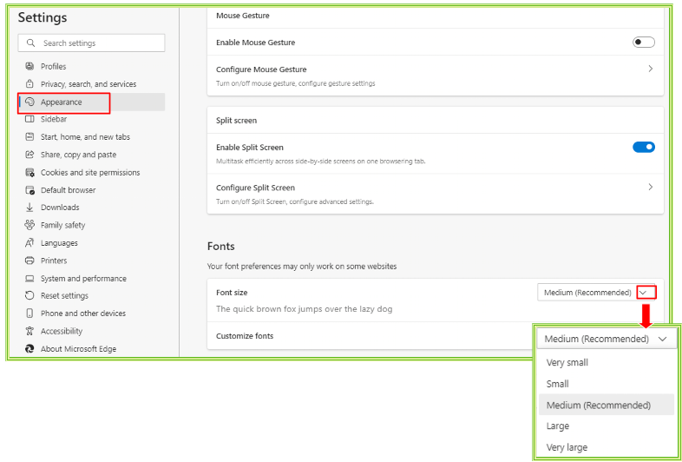Click the Downloads arrow icon

[30, 208]
